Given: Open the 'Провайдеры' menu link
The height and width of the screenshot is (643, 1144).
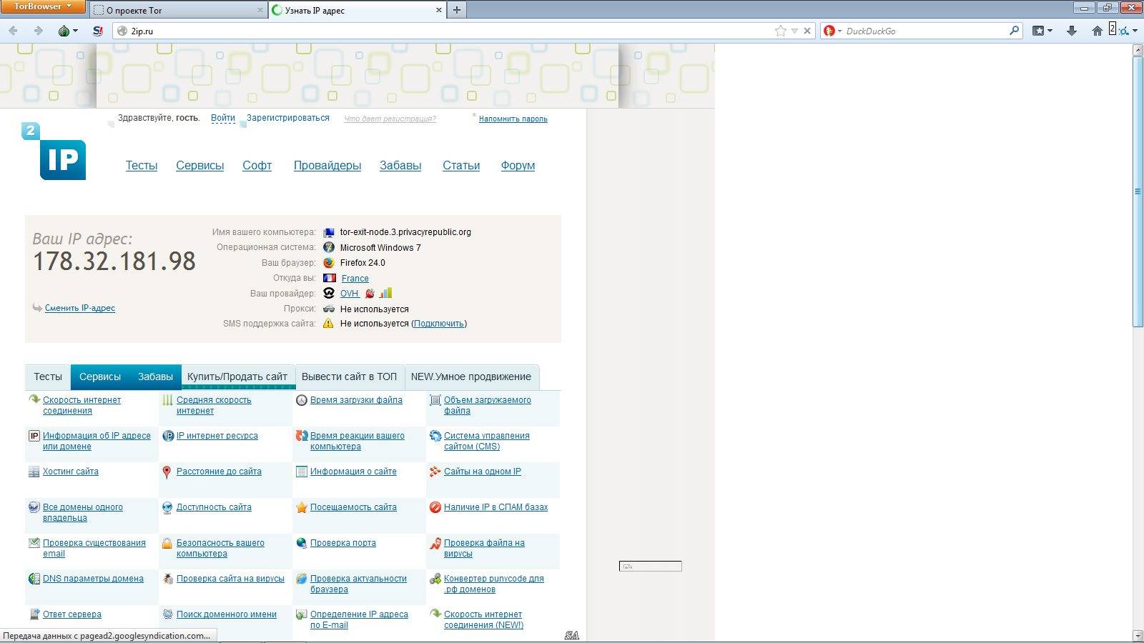Looking at the screenshot, I should pos(327,166).
